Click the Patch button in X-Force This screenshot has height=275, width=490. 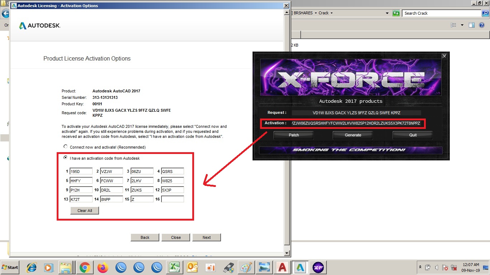pyautogui.click(x=294, y=135)
